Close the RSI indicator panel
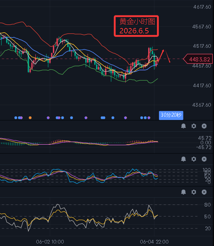Screen dimensions: 214x246 (x=204, y=192)
